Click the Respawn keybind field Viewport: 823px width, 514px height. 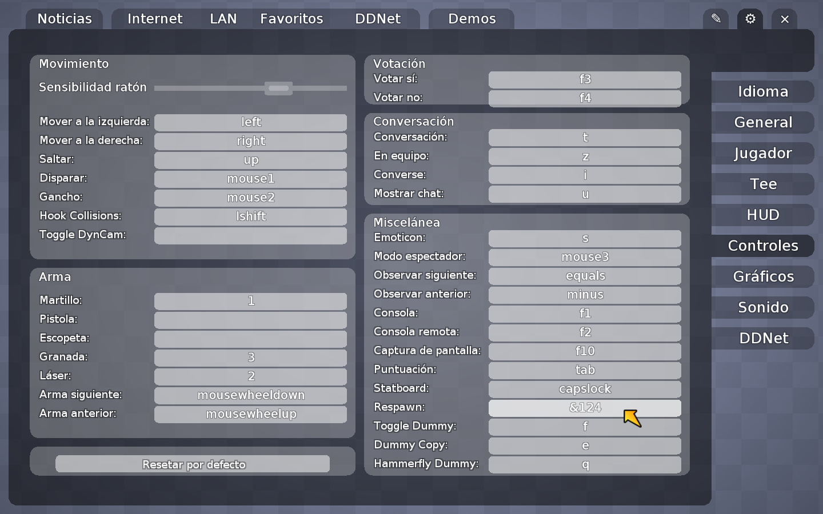point(584,408)
